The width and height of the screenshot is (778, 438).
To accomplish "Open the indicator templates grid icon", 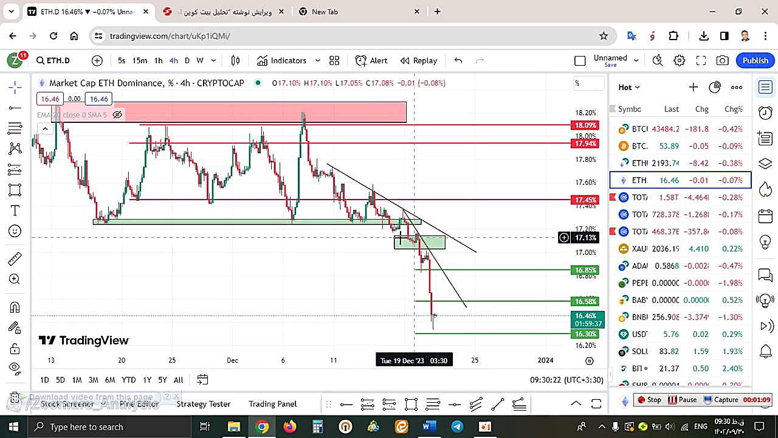I will [x=334, y=60].
